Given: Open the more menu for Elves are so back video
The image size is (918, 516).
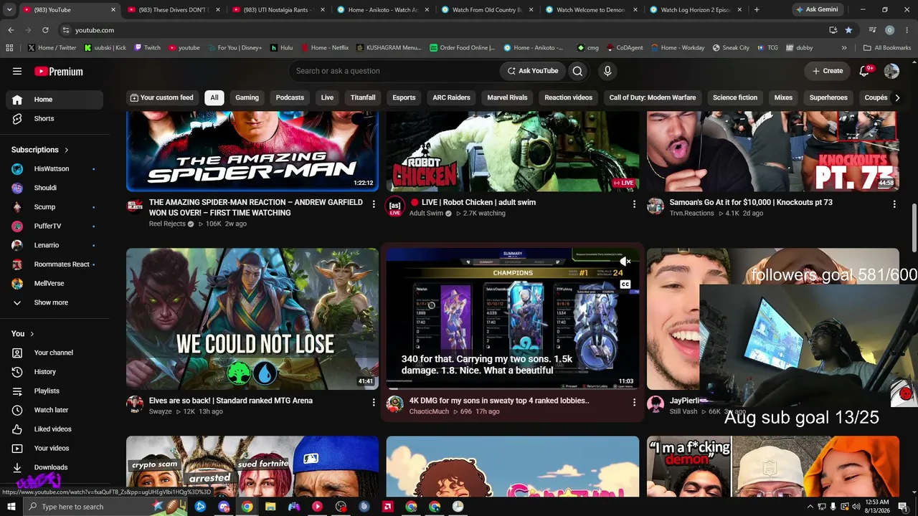Looking at the screenshot, I should pyautogui.click(x=374, y=403).
